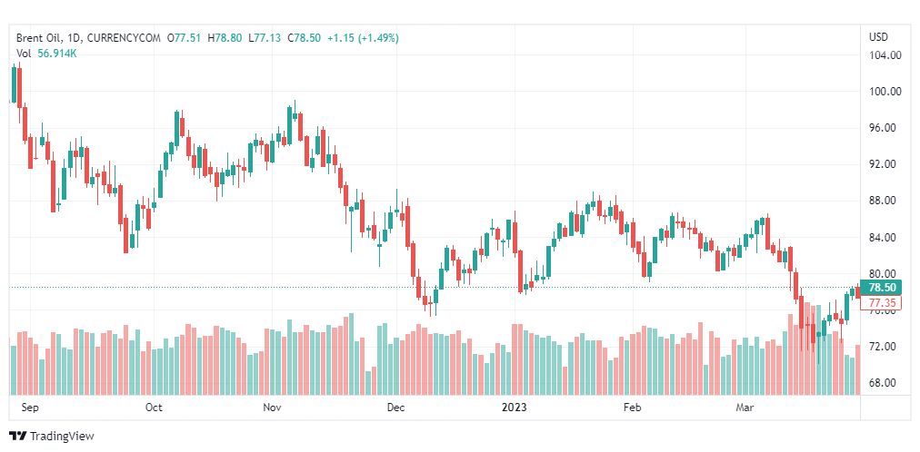Viewport: 920px width, 452px height.
Task: Click the TradingView logo icon
Action: [17, 436]
